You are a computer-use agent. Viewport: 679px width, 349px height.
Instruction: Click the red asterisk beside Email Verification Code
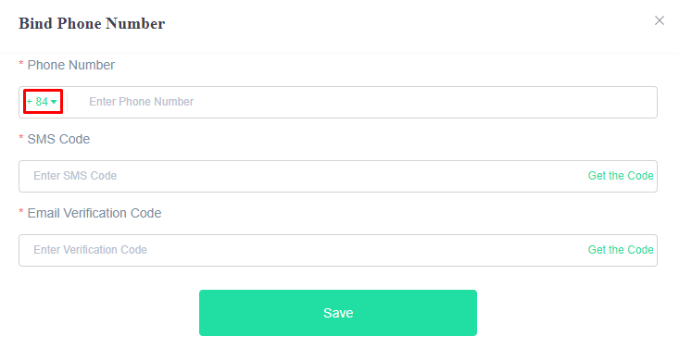pyautogui.click(x=20, y=212)
